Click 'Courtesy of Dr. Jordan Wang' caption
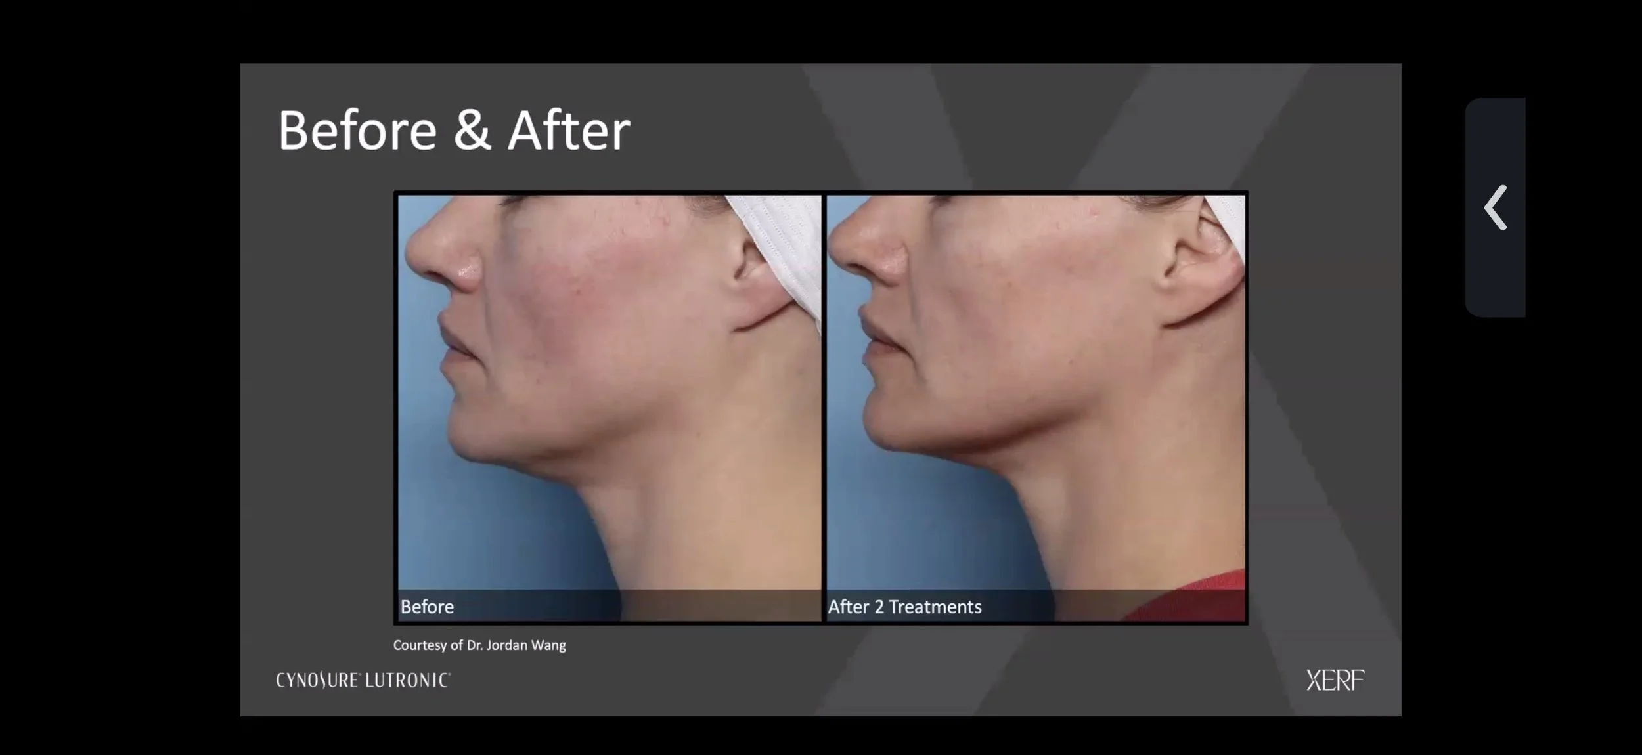 pos(479,645)
